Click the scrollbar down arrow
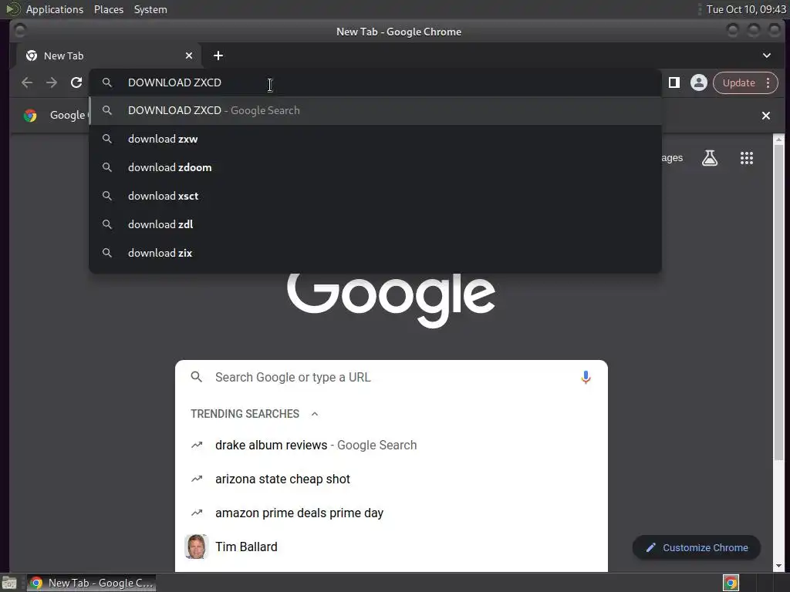Viewport: 790px width, 592px height. 779,566
